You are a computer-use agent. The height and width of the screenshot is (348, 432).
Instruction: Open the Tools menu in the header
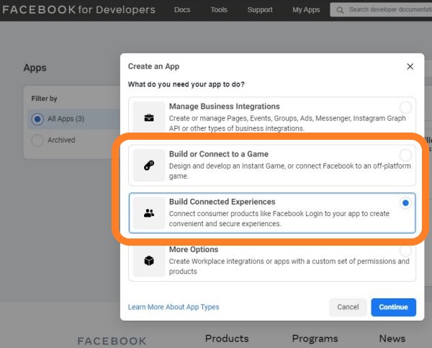tap(219, 10)
